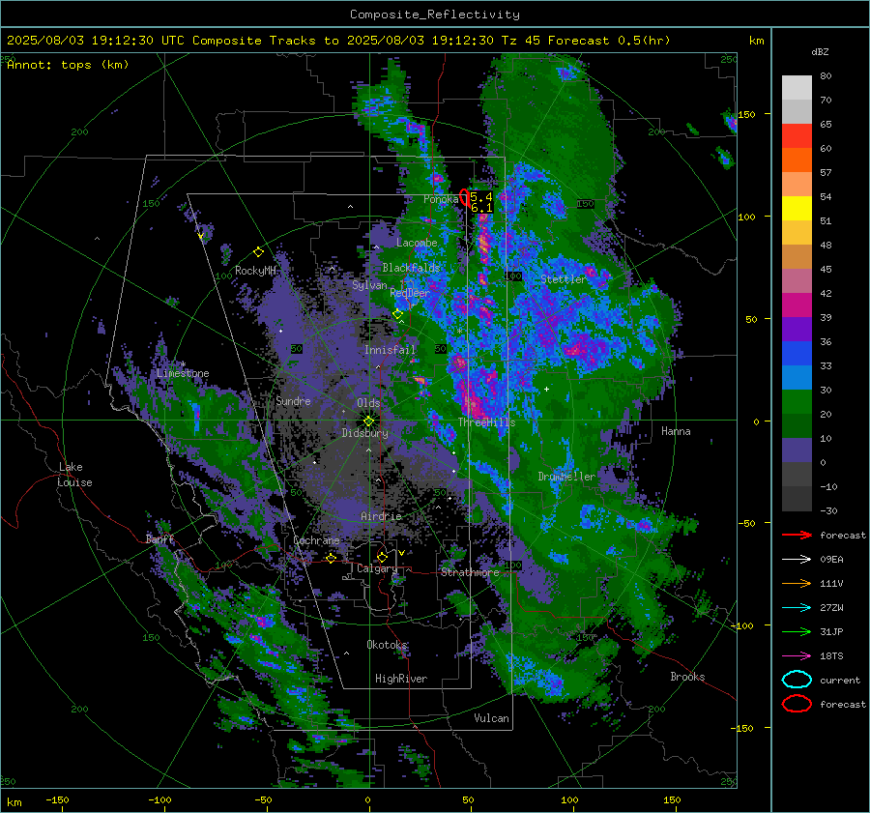
Task: Pick the magenta 39-42 dBZ swatch
Action: point(797,305)
